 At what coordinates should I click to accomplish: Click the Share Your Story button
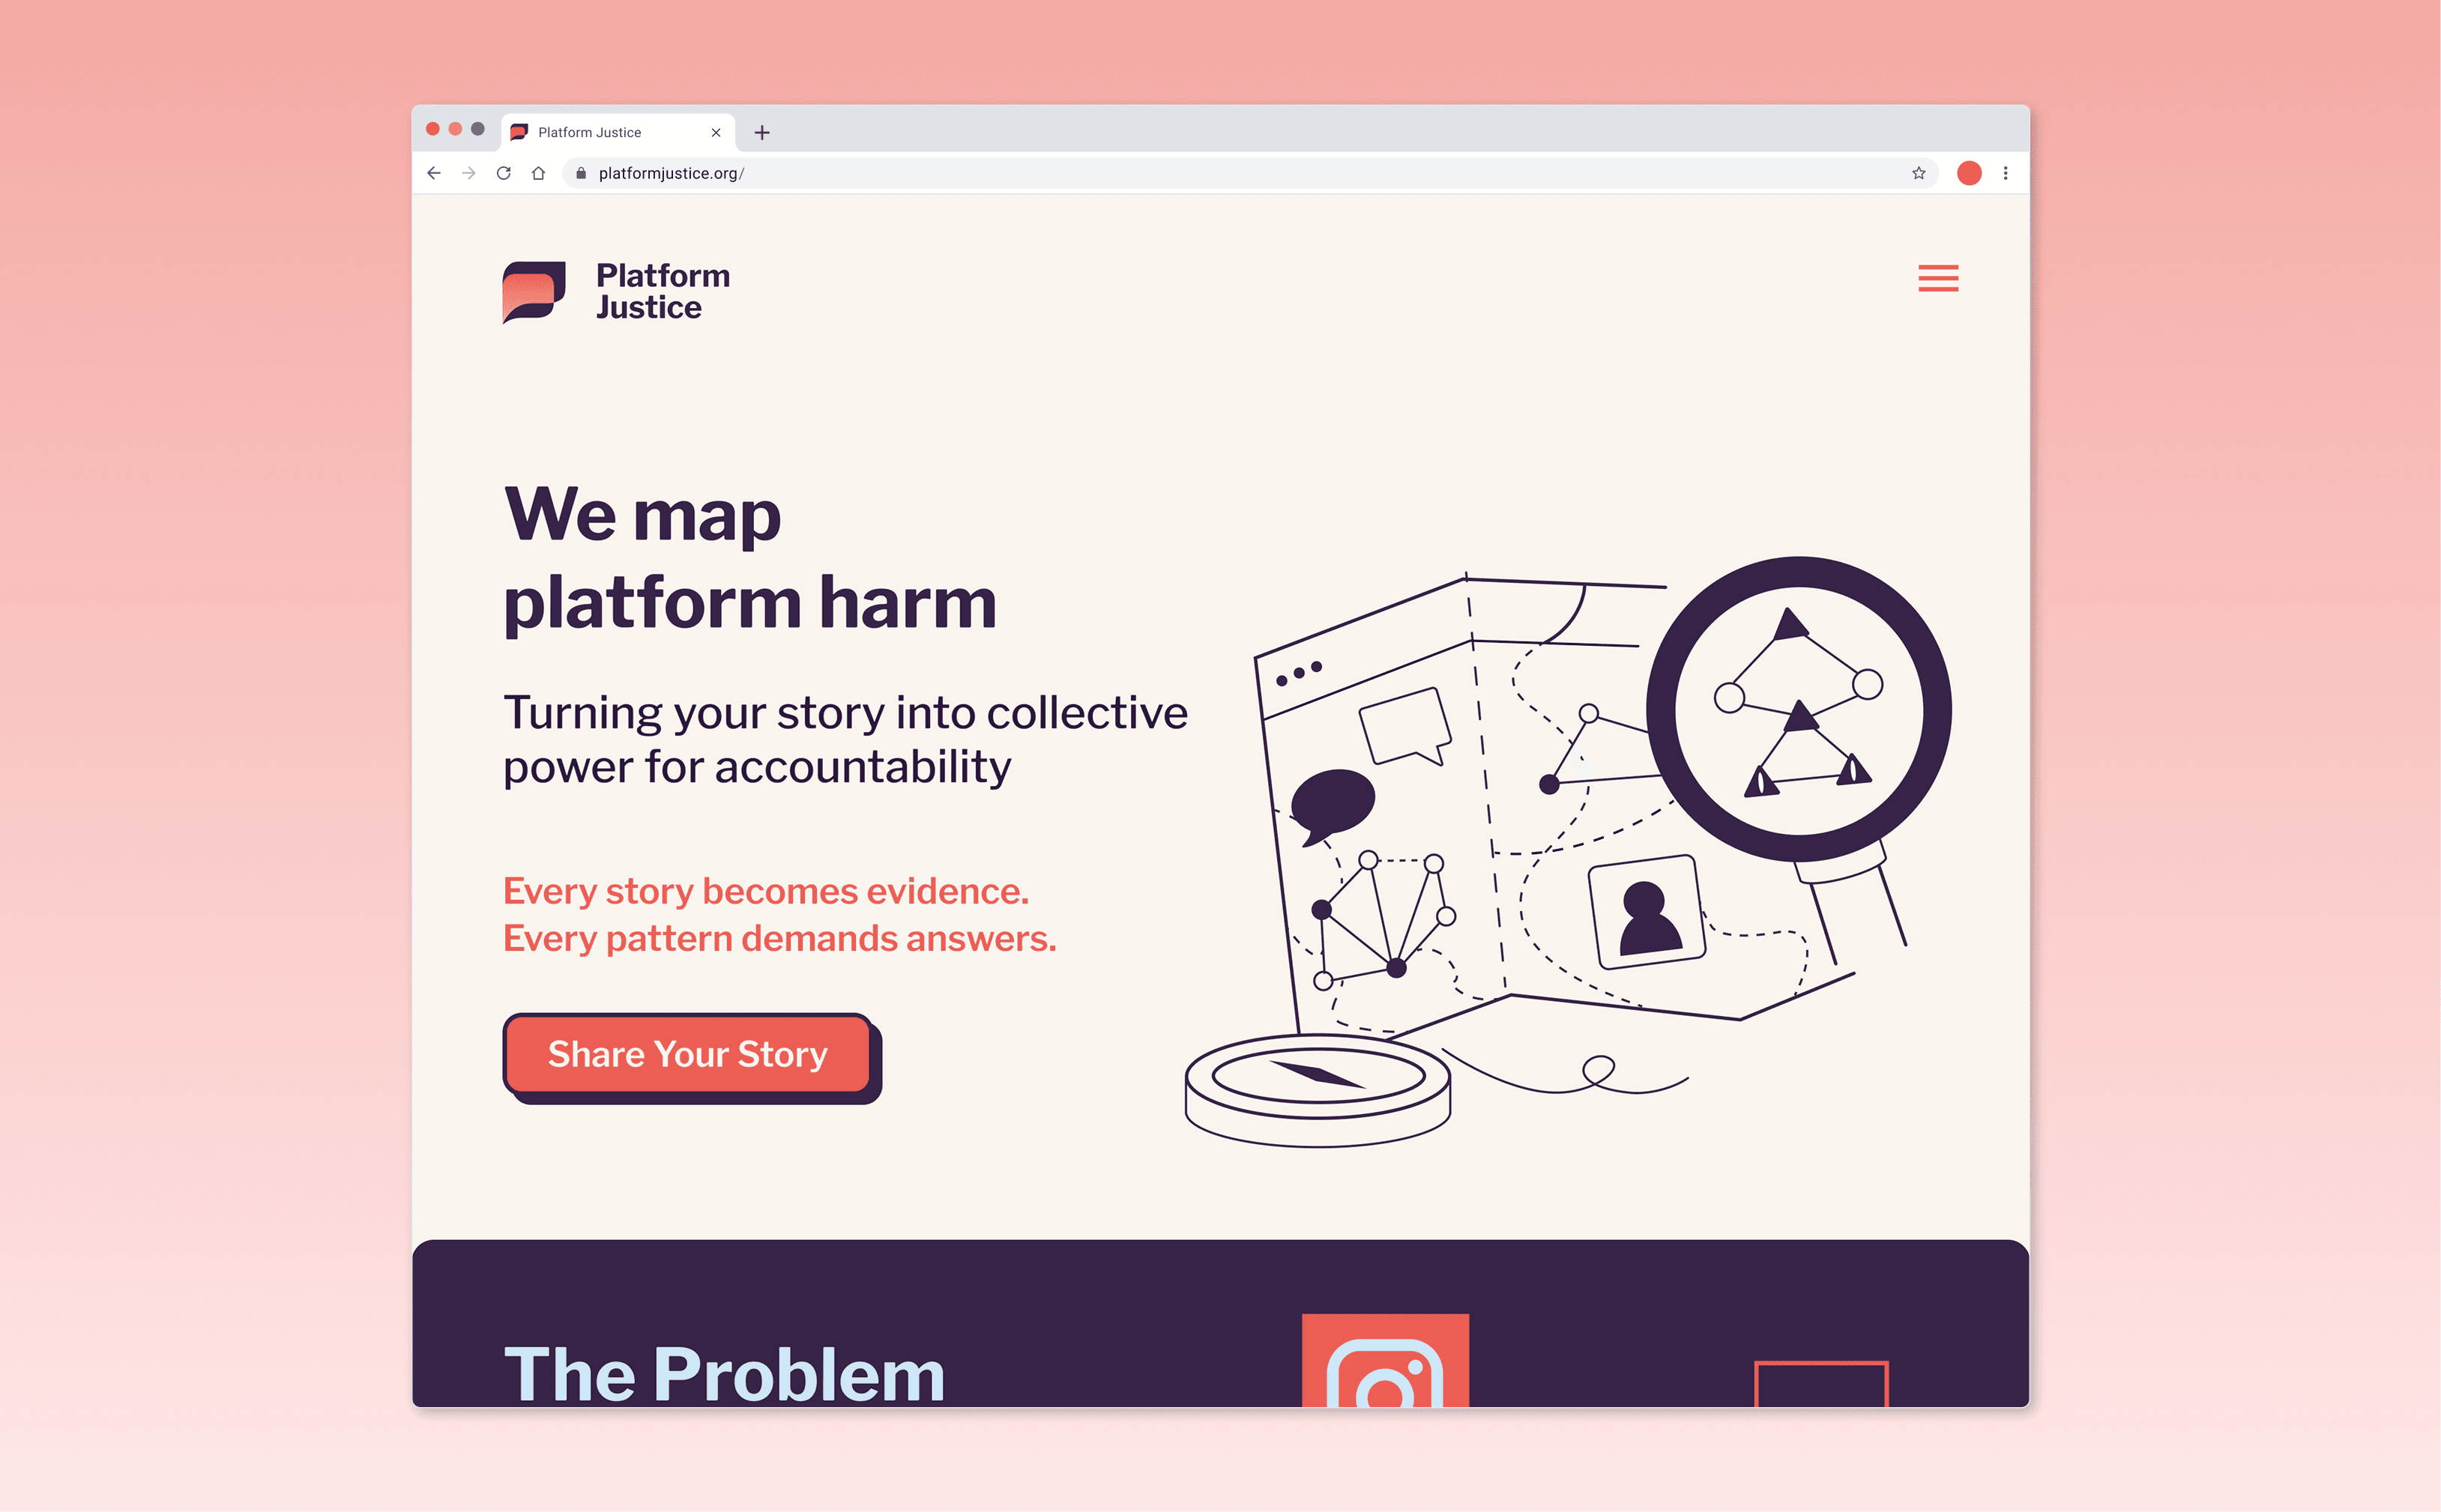[688, 1055]
